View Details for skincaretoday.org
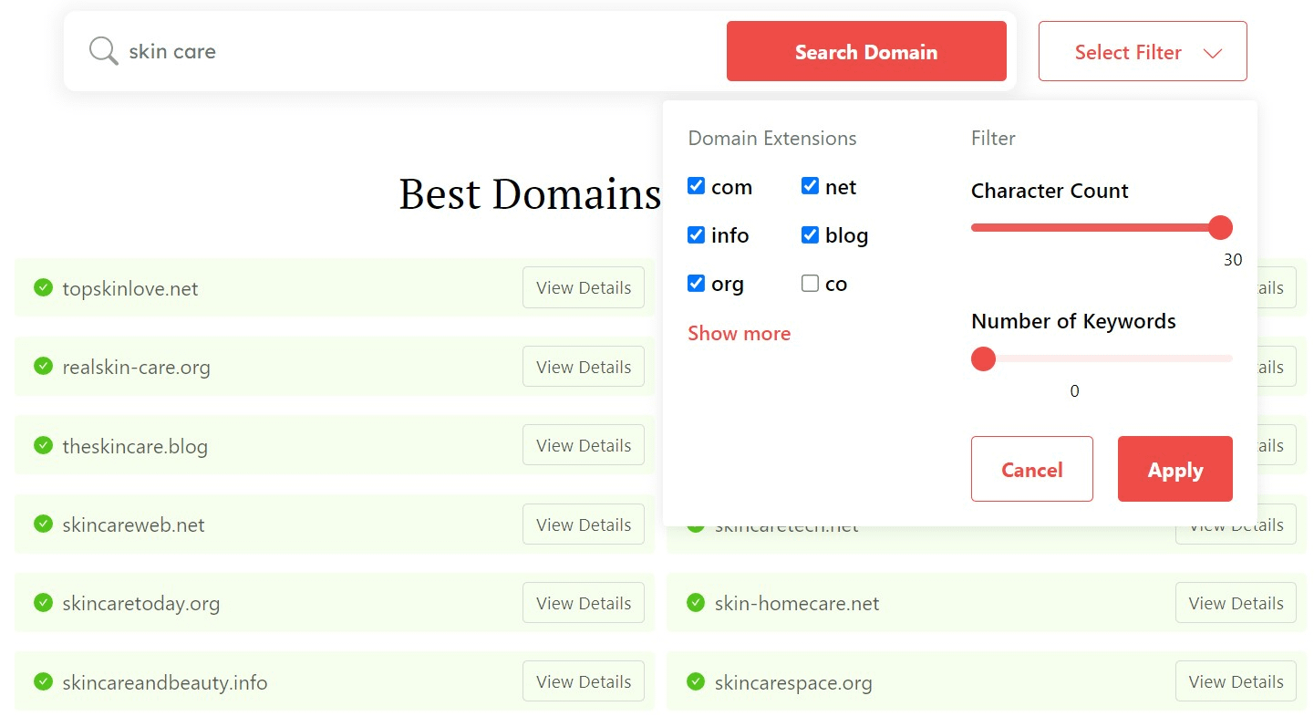 pos(584,603)
